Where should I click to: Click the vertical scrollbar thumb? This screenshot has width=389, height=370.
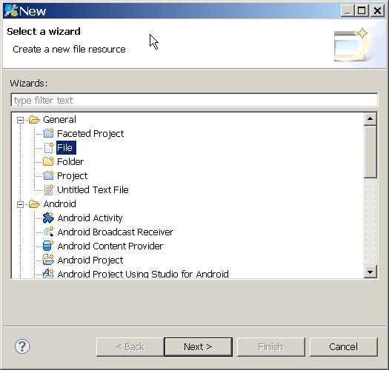point(370,152)
